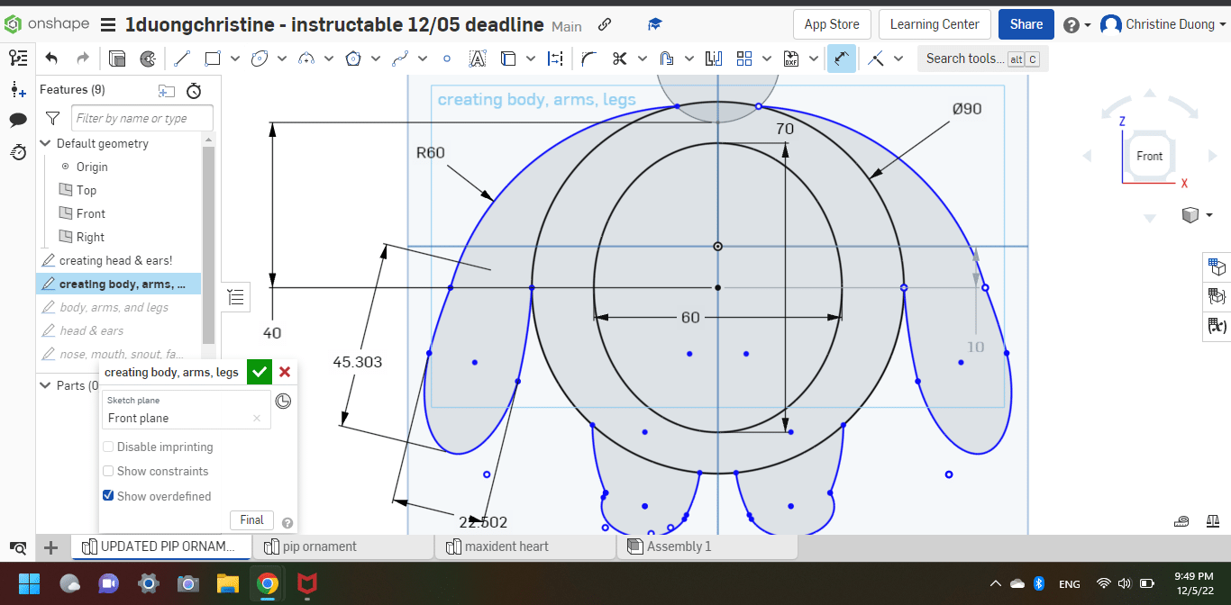Select the Coincident constraint tool

(875, 59)
